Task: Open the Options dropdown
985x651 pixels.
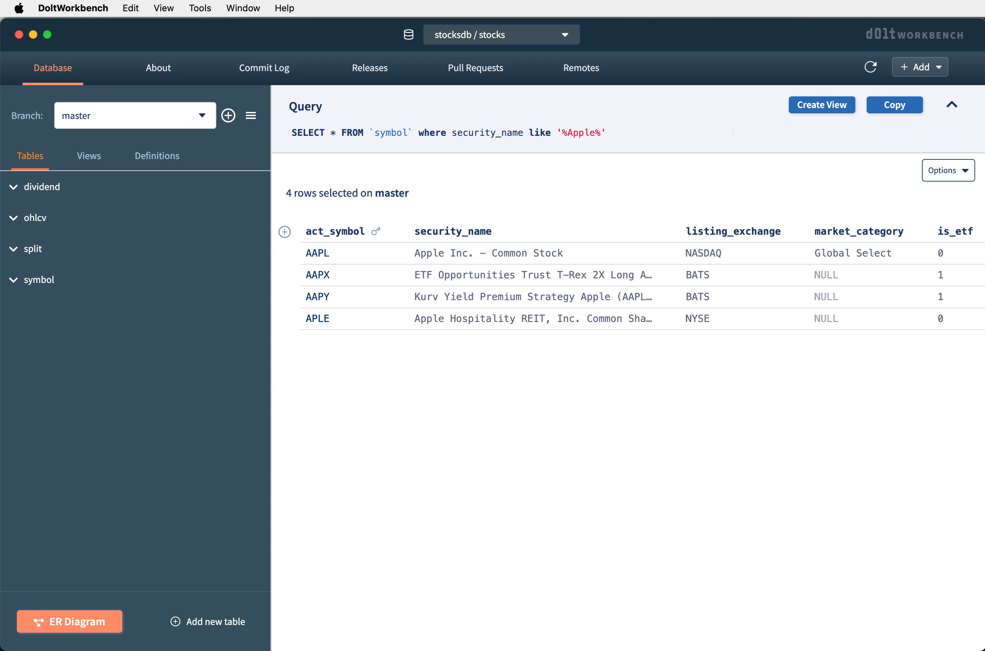Action: click(948, 170)
